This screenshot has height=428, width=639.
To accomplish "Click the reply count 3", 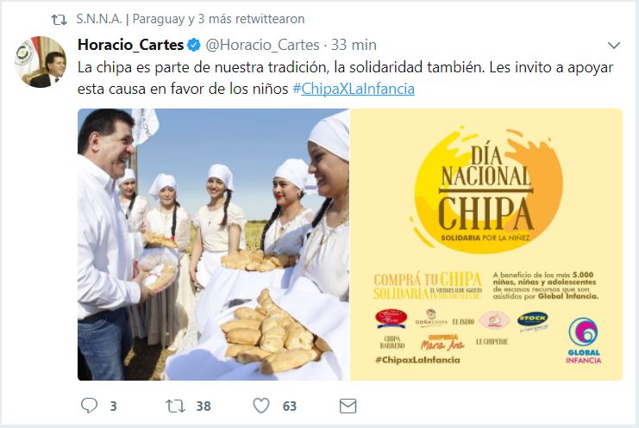I will pyautogui.click(x=113, y=406).
